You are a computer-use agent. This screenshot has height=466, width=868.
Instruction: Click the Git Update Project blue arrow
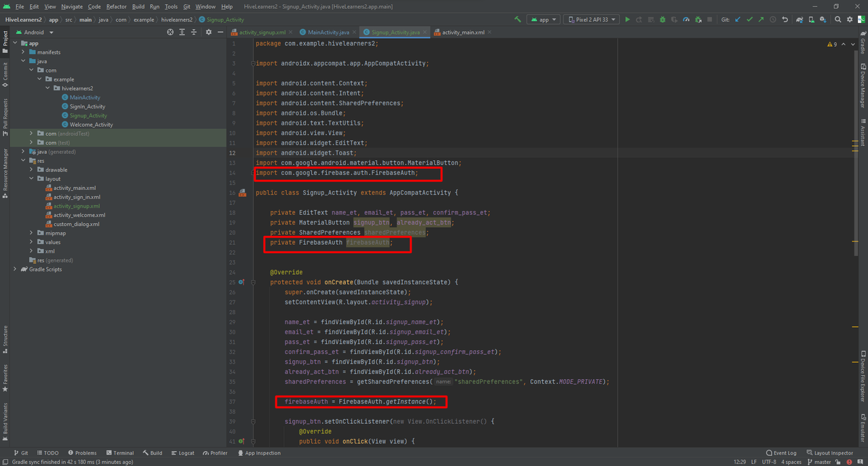coord(738,20)
